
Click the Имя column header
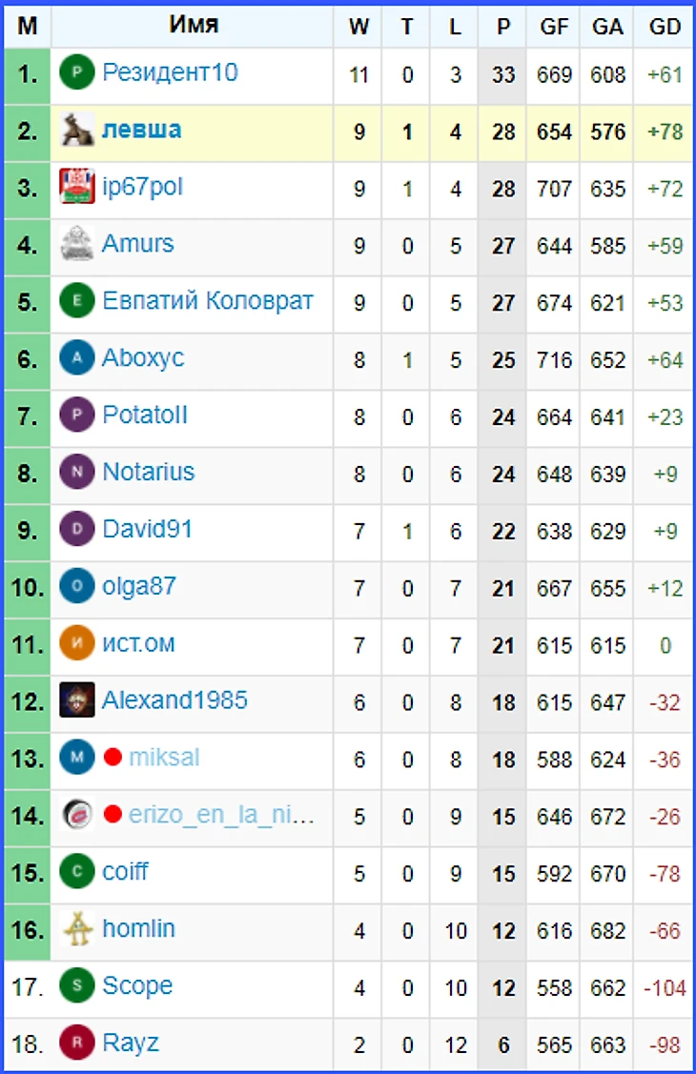(x=194, y=25)
